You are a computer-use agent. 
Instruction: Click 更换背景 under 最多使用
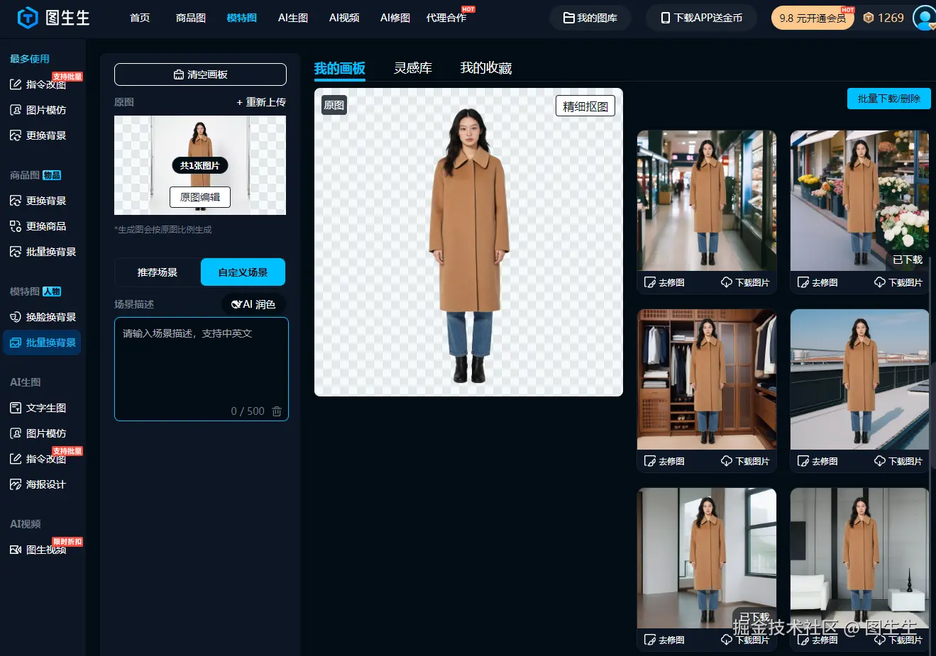point(38,135)
